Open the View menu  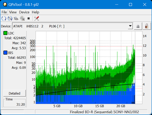[13, 12]
